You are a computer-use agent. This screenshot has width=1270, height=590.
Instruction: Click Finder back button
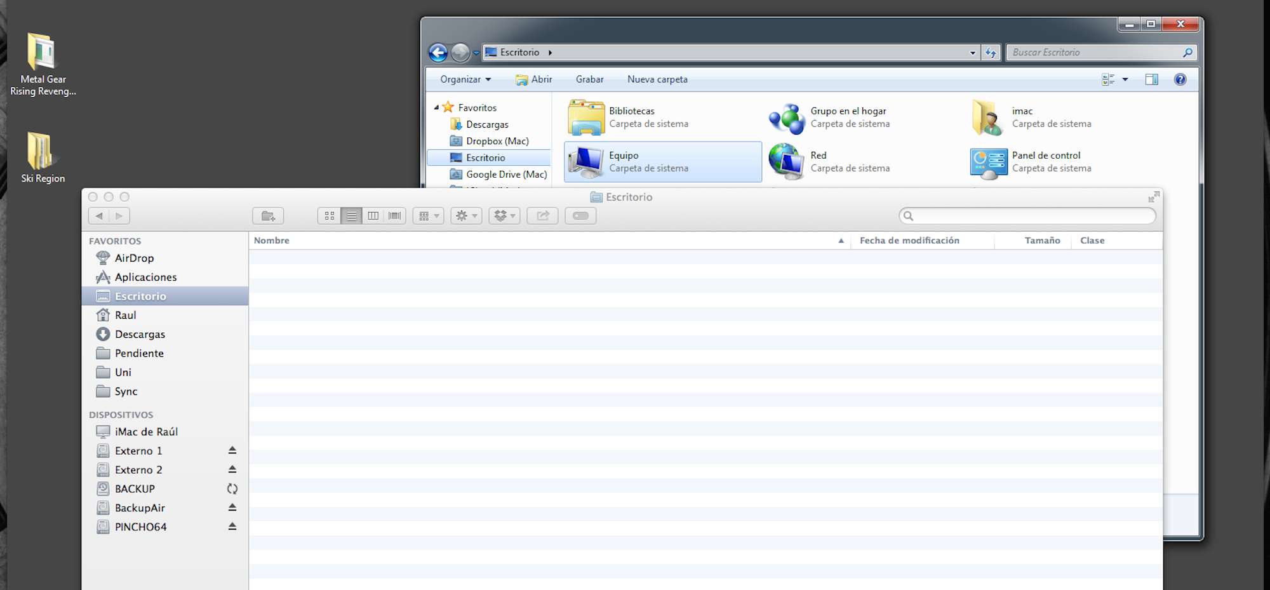coord(99,216)
